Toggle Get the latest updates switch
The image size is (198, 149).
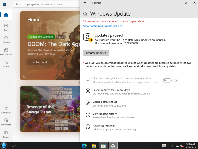(x=167, y=80)
